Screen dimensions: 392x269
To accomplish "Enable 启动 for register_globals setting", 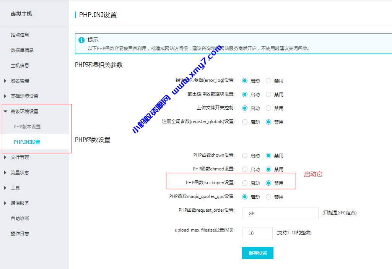I will [x=245, y=122].
